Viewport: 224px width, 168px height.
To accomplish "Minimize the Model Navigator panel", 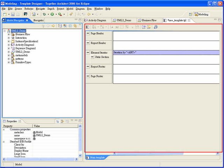I will 76,20.
